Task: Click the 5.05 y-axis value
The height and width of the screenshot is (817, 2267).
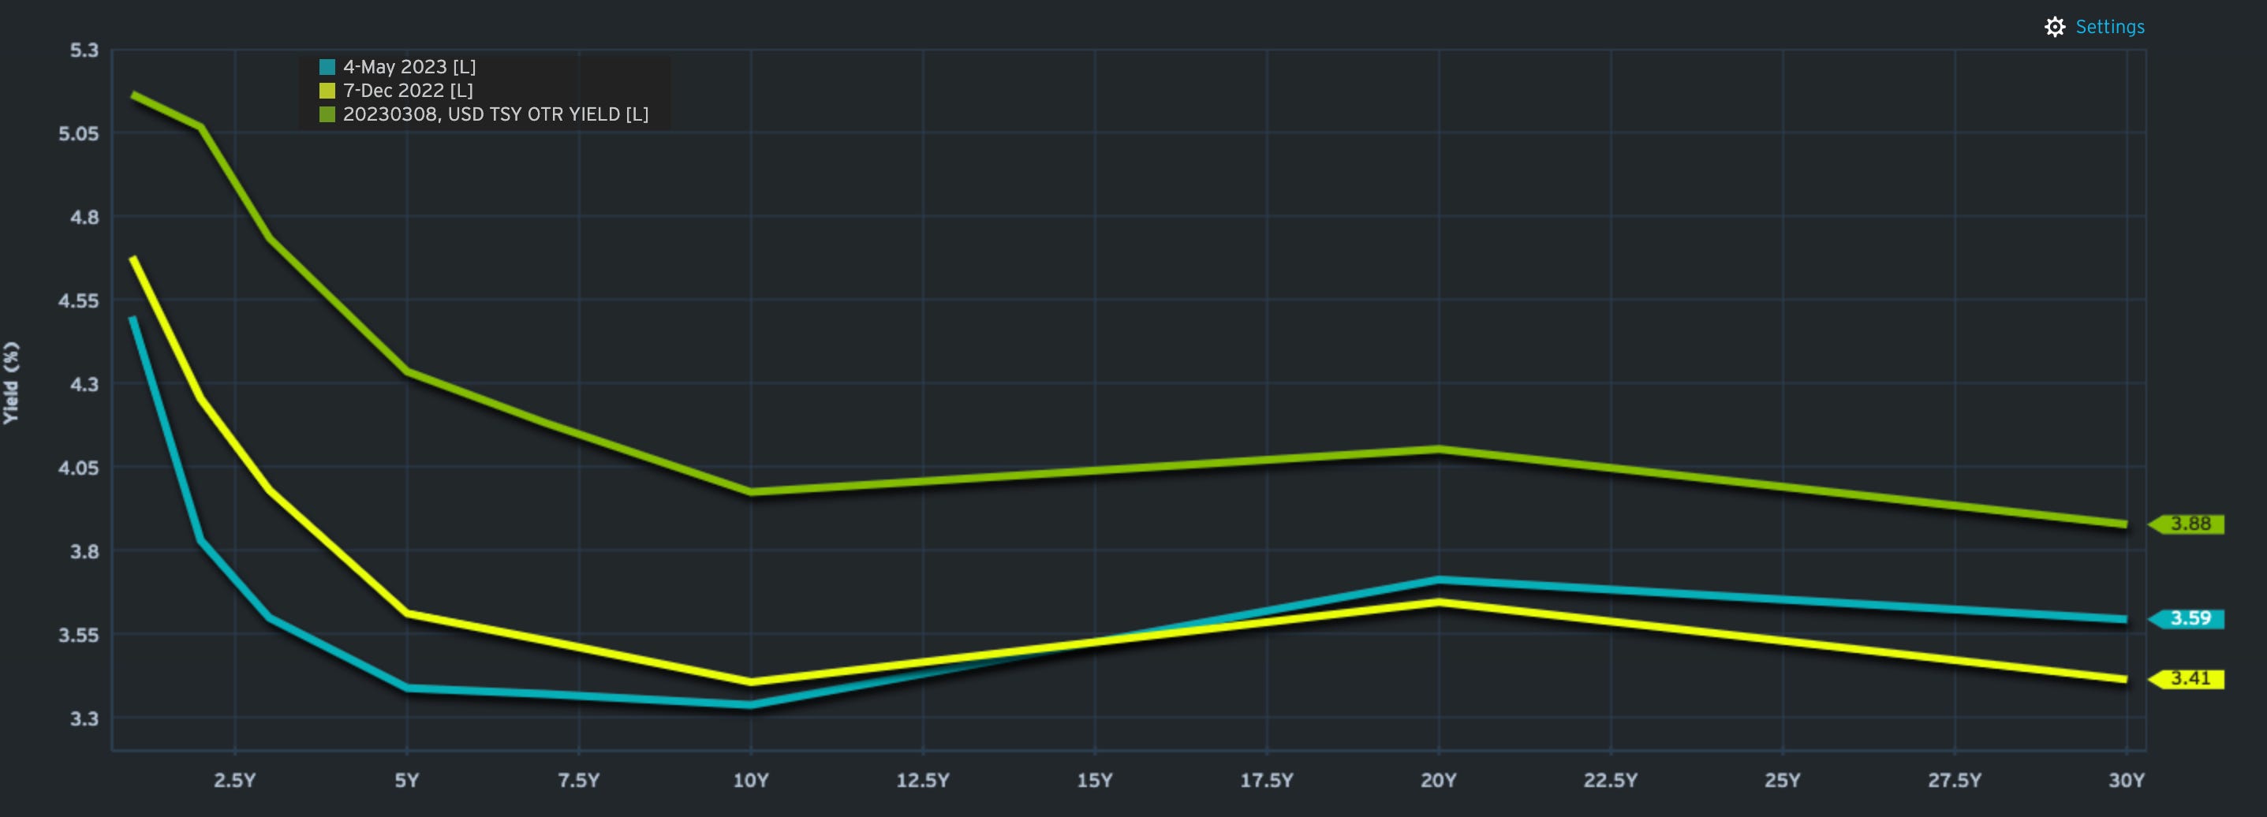Action: (79, 134)
